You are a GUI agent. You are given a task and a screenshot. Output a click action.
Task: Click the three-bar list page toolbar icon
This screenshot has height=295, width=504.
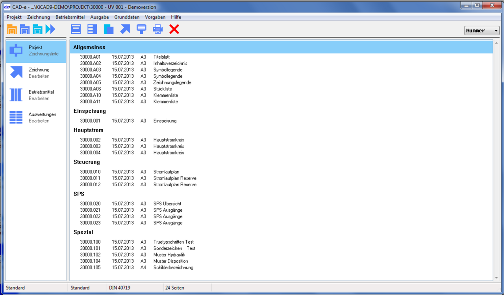click(x=92, y=29)
